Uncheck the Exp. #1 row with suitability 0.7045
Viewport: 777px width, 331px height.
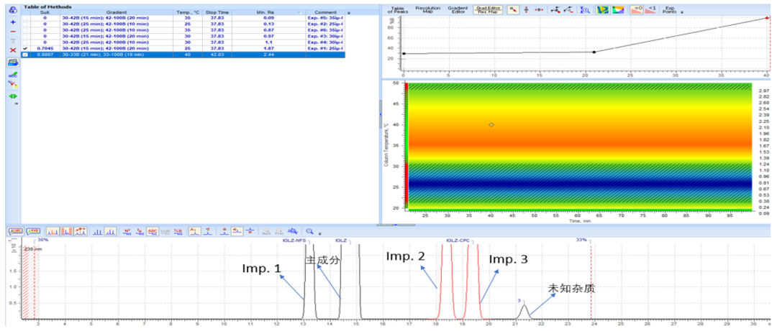[24, 49]
